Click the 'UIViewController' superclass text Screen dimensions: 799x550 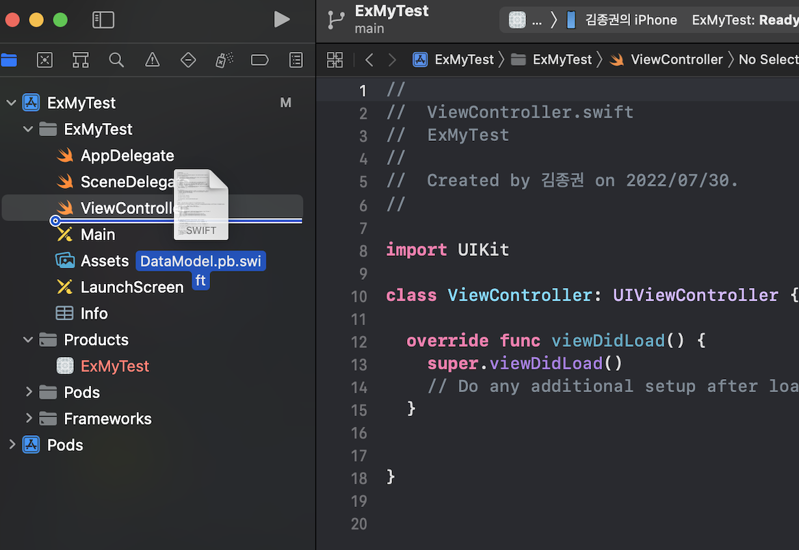coord(696,295)
